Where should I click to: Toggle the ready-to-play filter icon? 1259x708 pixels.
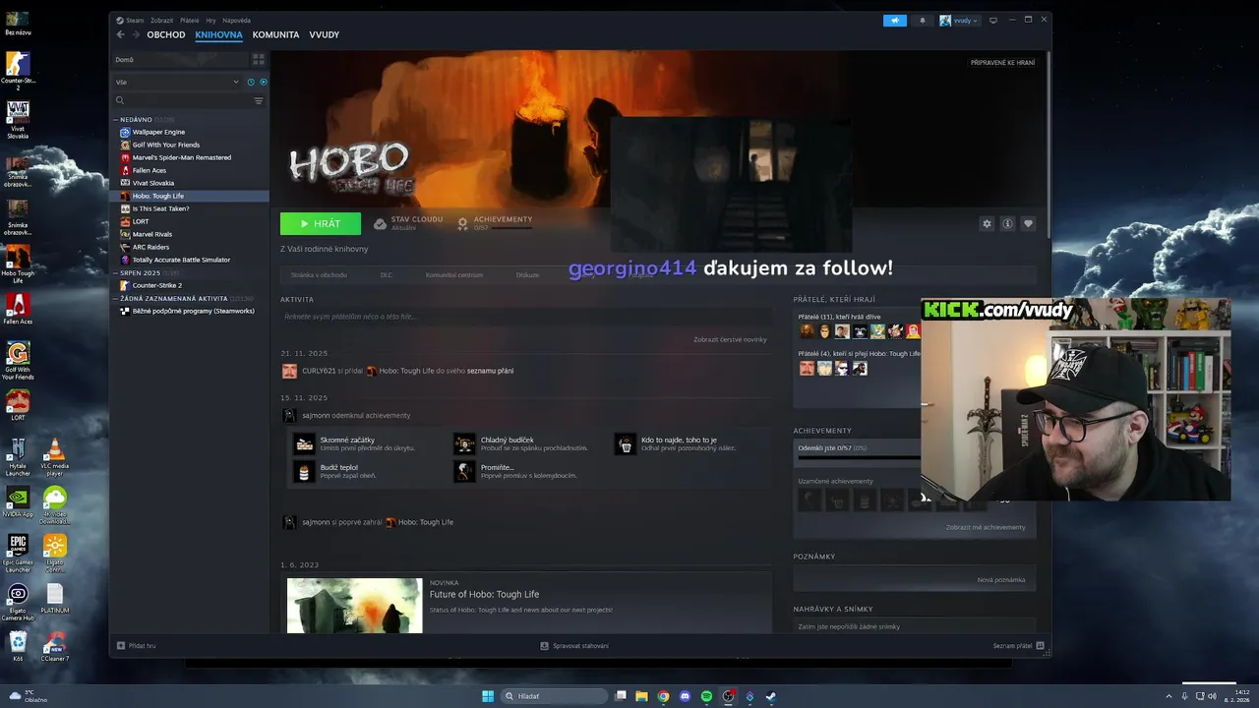pos(263,82)
